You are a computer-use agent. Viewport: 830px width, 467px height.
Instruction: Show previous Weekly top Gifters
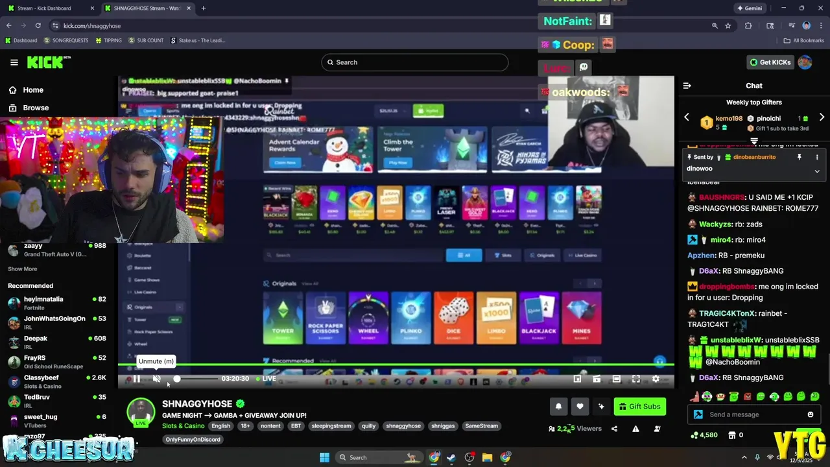687,117
